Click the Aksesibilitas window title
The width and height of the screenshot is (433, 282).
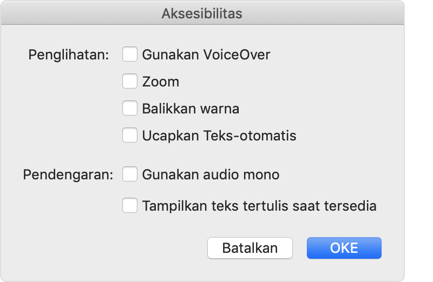(x=202, y=14)
